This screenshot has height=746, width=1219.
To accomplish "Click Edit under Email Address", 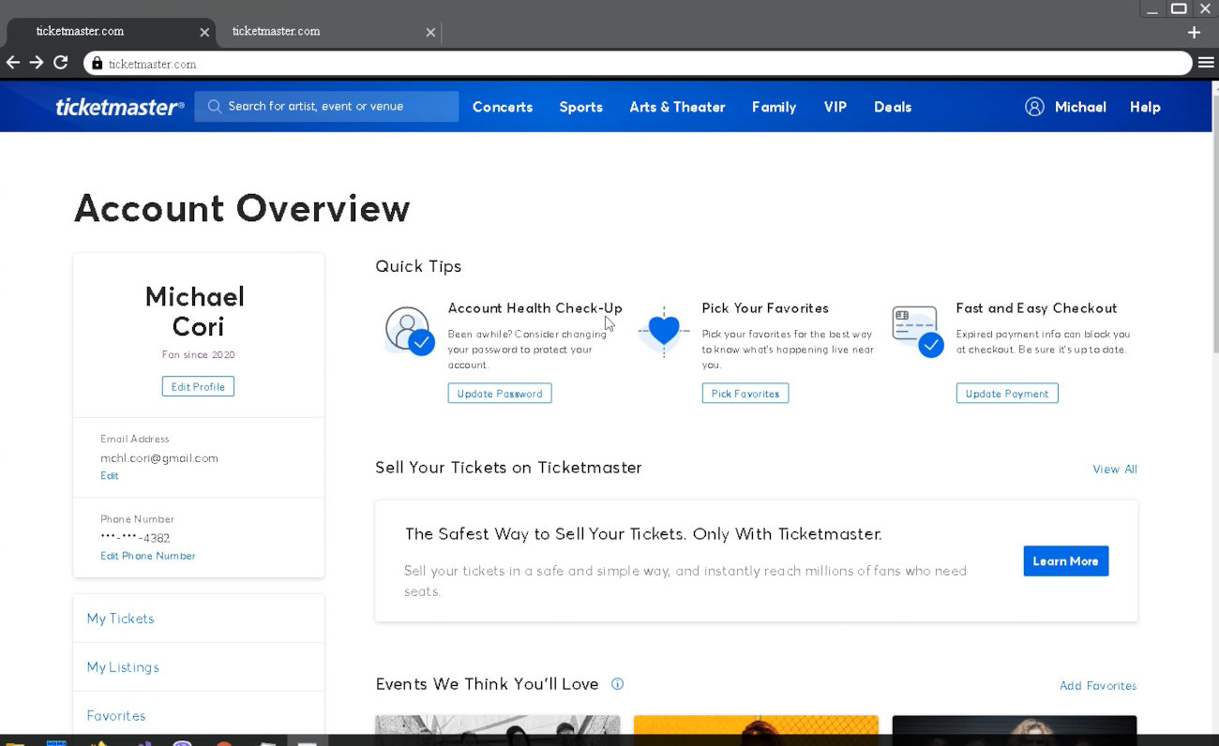I will (110, 476).
